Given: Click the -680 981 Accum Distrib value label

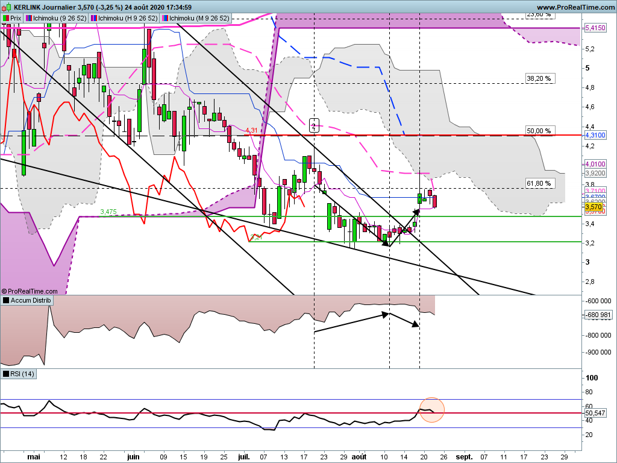Looking at the screenshot, I should 598,315.
